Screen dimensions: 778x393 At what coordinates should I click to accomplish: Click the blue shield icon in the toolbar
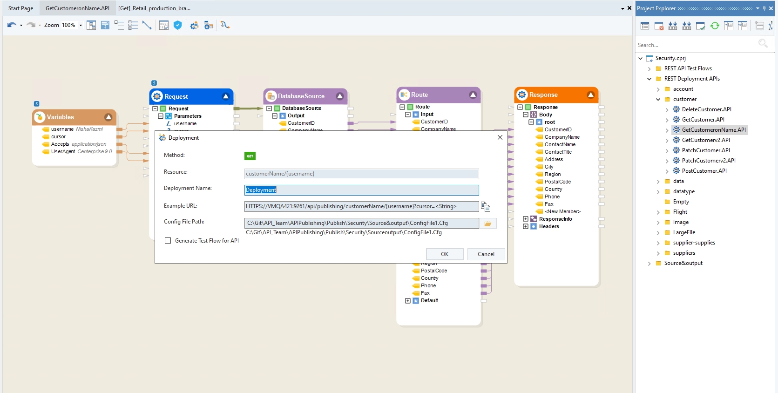177,25
